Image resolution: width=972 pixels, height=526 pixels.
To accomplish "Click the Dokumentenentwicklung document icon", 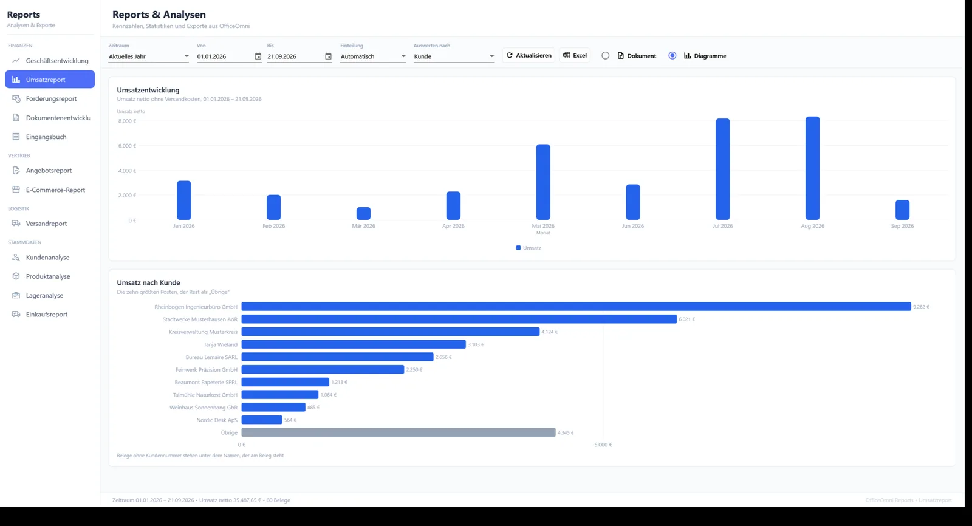I will point(16,118).
